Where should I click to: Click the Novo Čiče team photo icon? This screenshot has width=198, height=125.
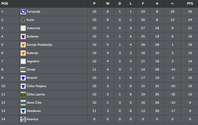(23, 103)
